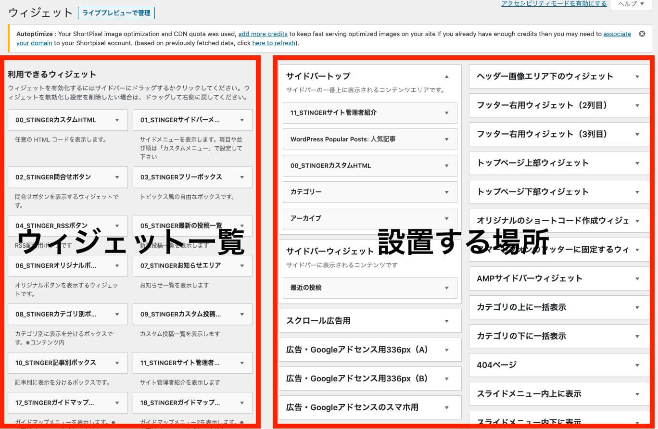Expand the ヘッダー画像エリア下のウィジェット area
Image resolution: width=658 pixels, height=429 pixels.
click(x=637, y=76)
